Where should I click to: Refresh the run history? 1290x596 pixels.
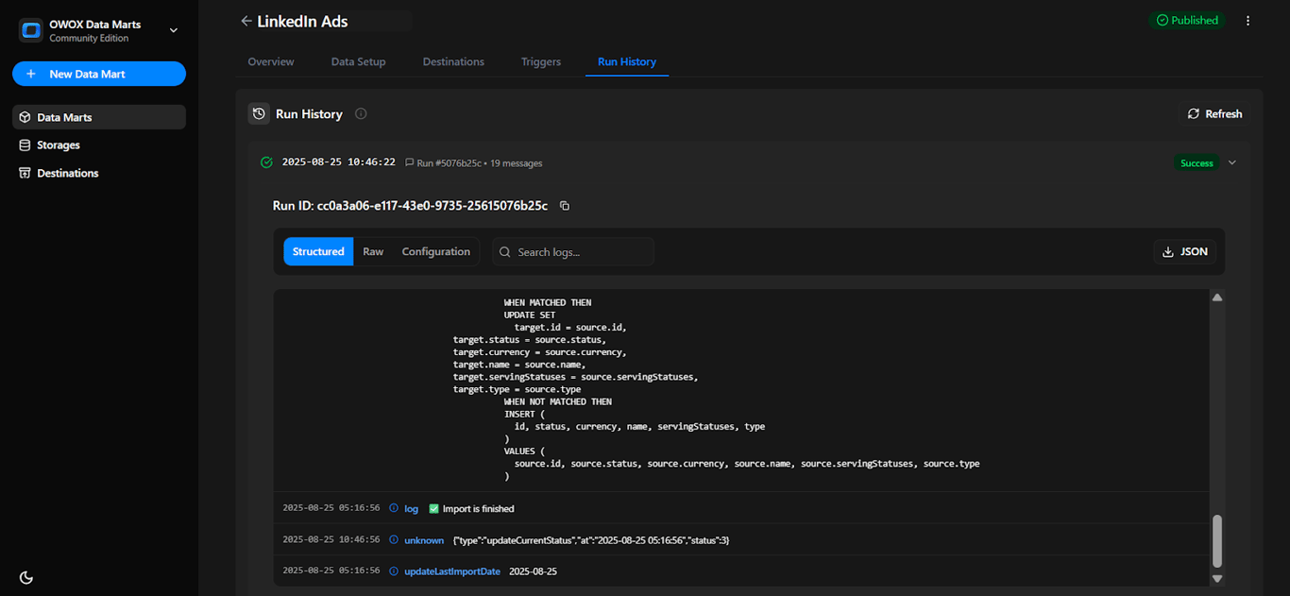point(1215,113)
